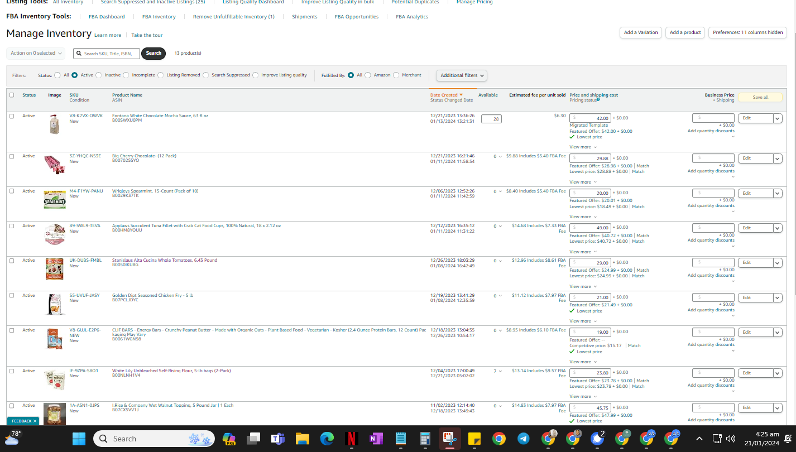Open the FBA Analytics tab
The width and height of the screenshot is (796, 452).
(x=412, y=17)
